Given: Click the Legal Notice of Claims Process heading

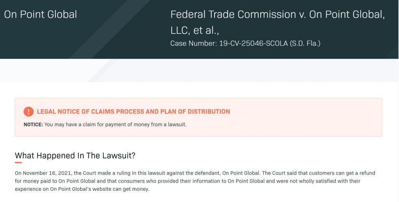Looking at the screenshot, I should pyautogui.click(x=133, y=112).
